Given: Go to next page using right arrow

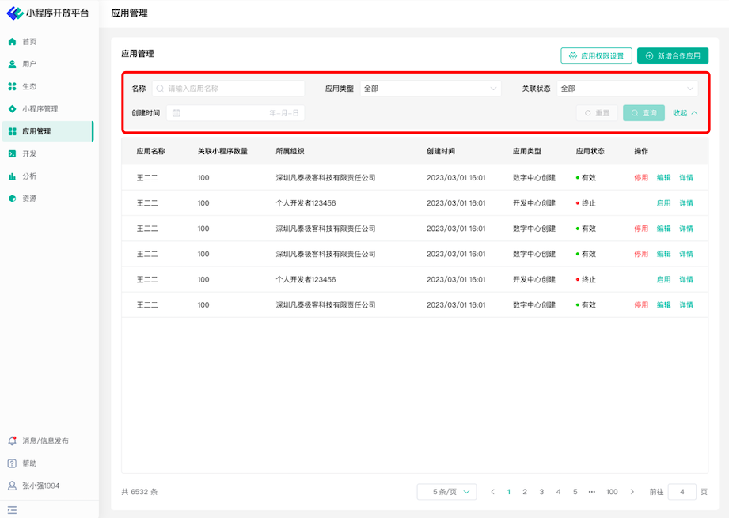Looking at the screenshot, I should point(632,492).
